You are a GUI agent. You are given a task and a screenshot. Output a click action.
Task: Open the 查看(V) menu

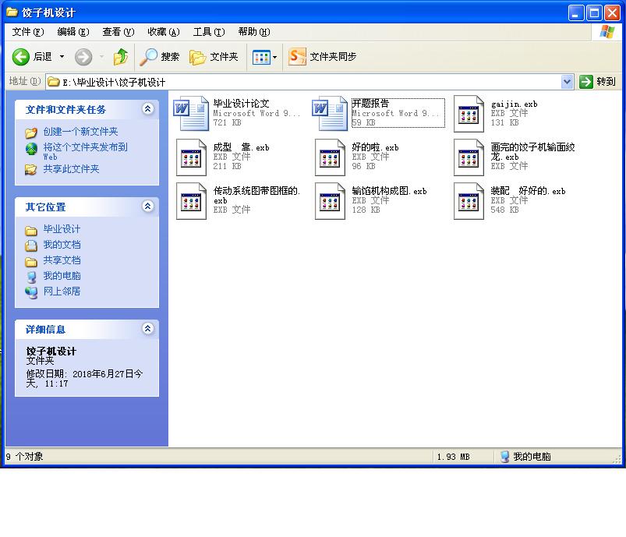118,32
